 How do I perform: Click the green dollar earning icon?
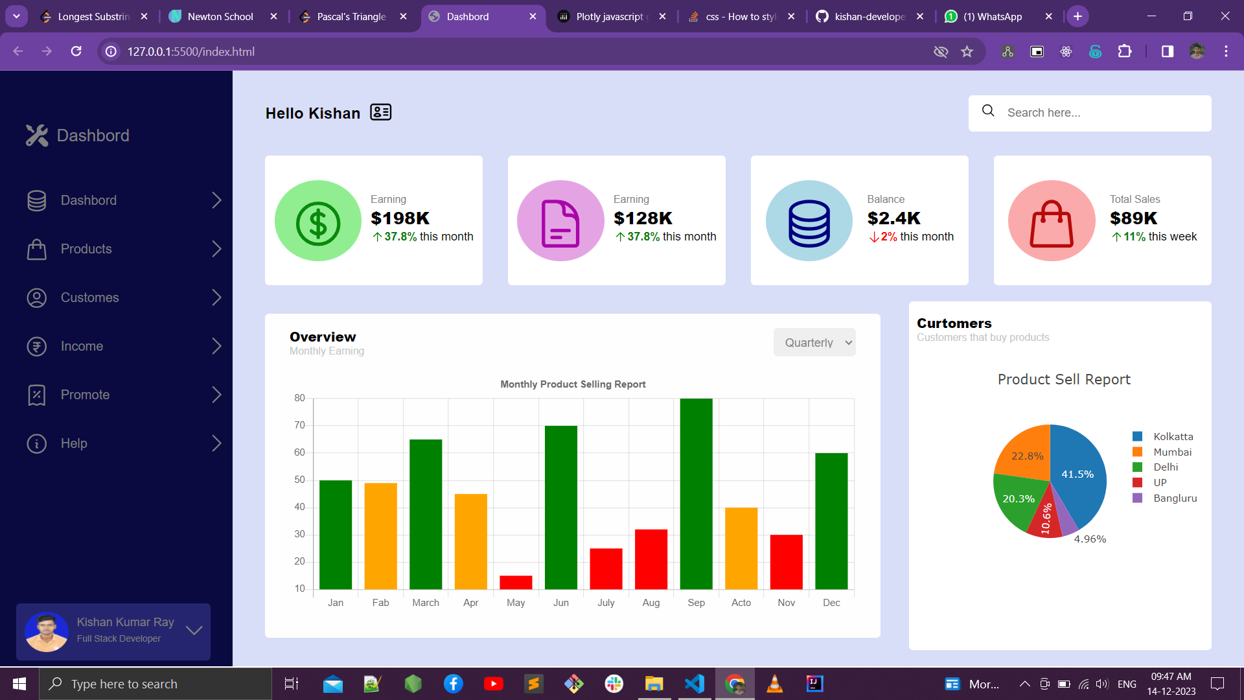pyautogui.click(x=318, y=221)
